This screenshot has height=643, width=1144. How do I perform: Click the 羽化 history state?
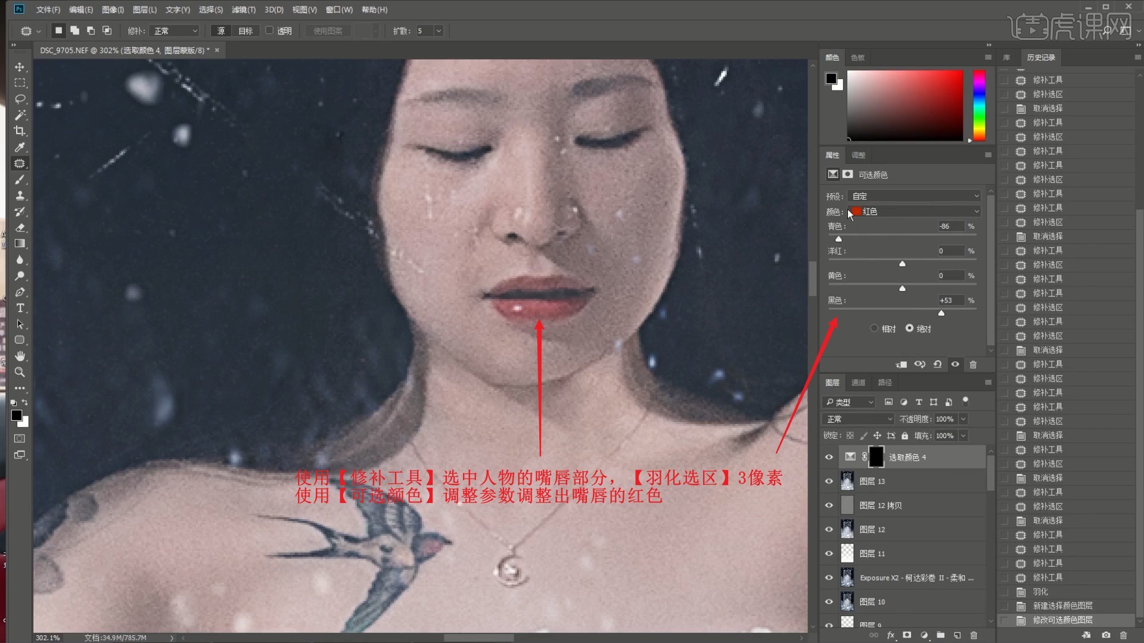coord(1040,592)
